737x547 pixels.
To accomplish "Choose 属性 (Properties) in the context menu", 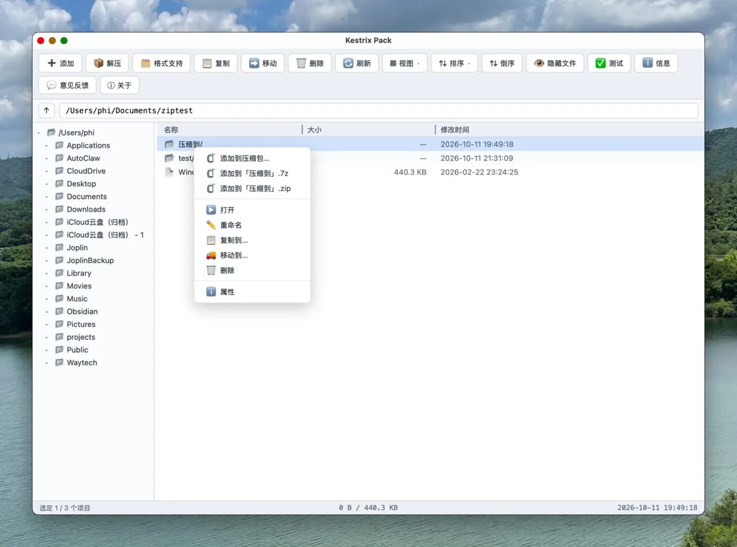I will [252, 292].
